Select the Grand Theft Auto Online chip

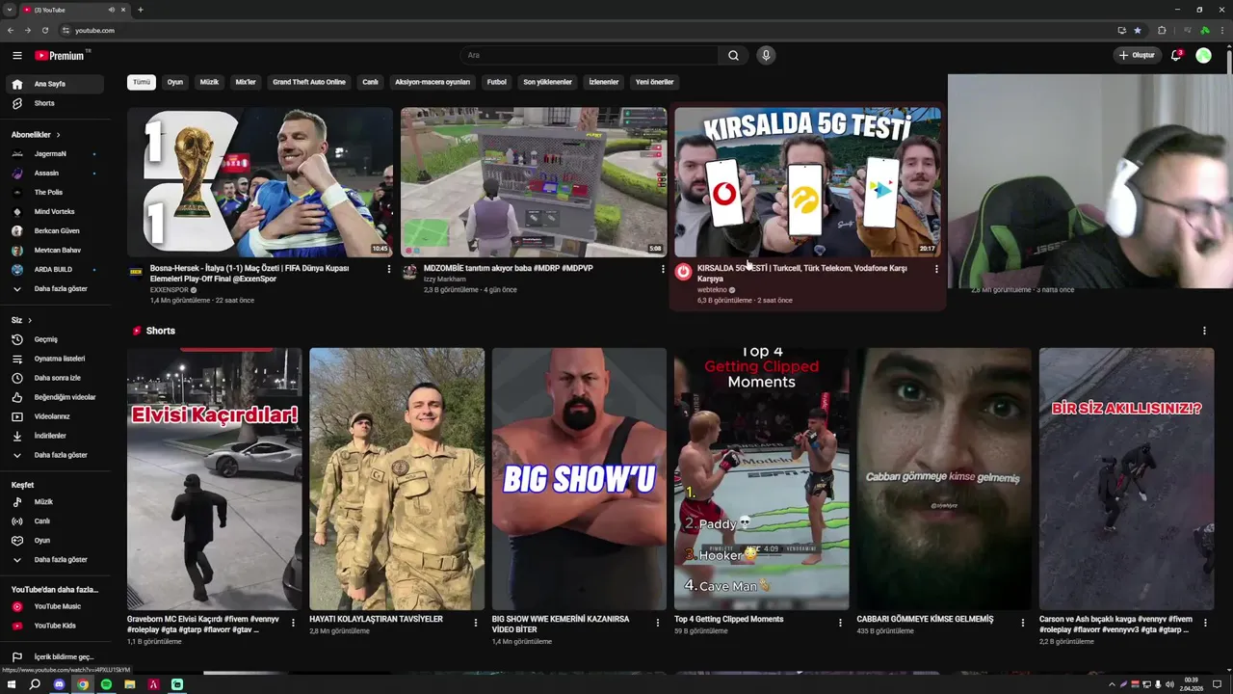coord(309,82)
